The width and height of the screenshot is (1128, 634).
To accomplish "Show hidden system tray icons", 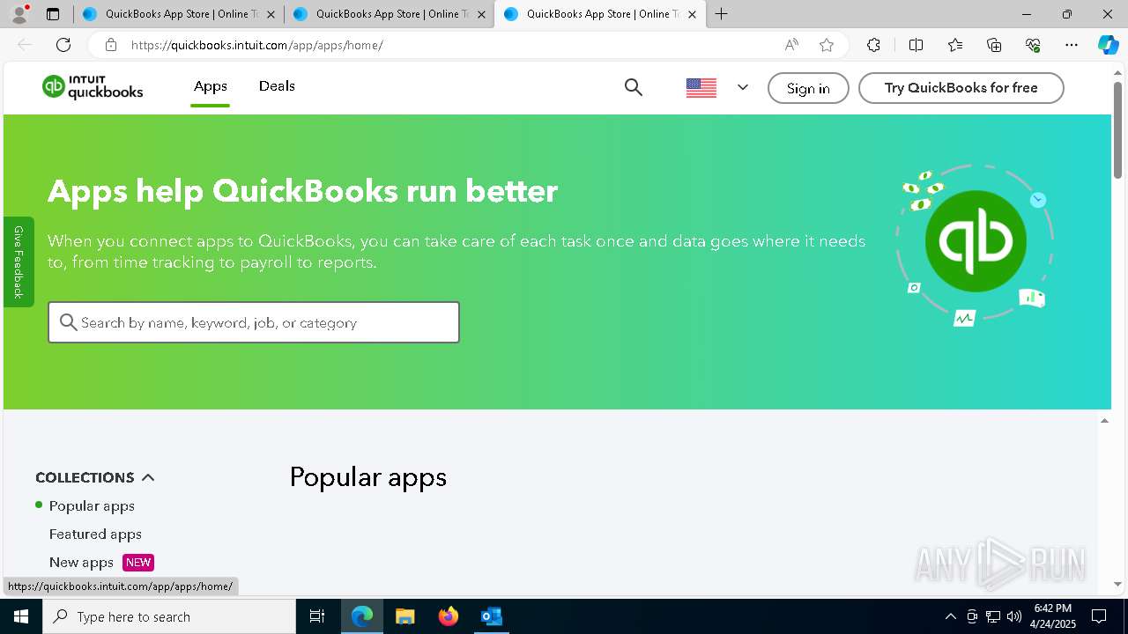I will [x=950, y=616].
